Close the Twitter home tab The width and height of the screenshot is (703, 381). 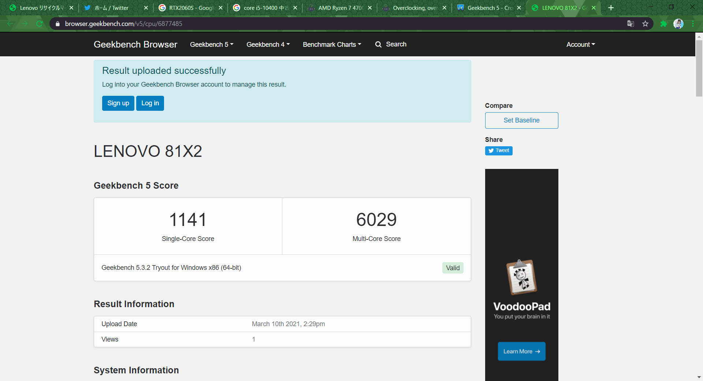click(146, 8)
